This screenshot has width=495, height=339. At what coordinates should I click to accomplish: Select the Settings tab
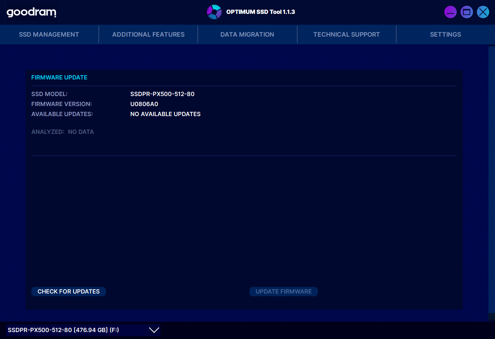[x=445, y=35]
